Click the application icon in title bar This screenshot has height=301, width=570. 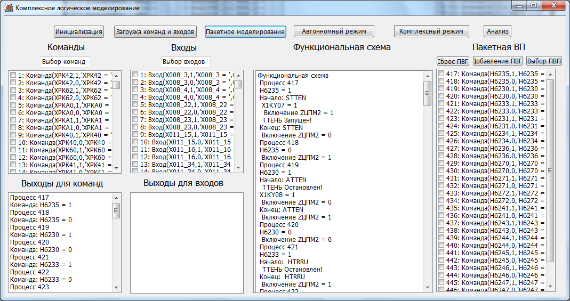point(8,7)
